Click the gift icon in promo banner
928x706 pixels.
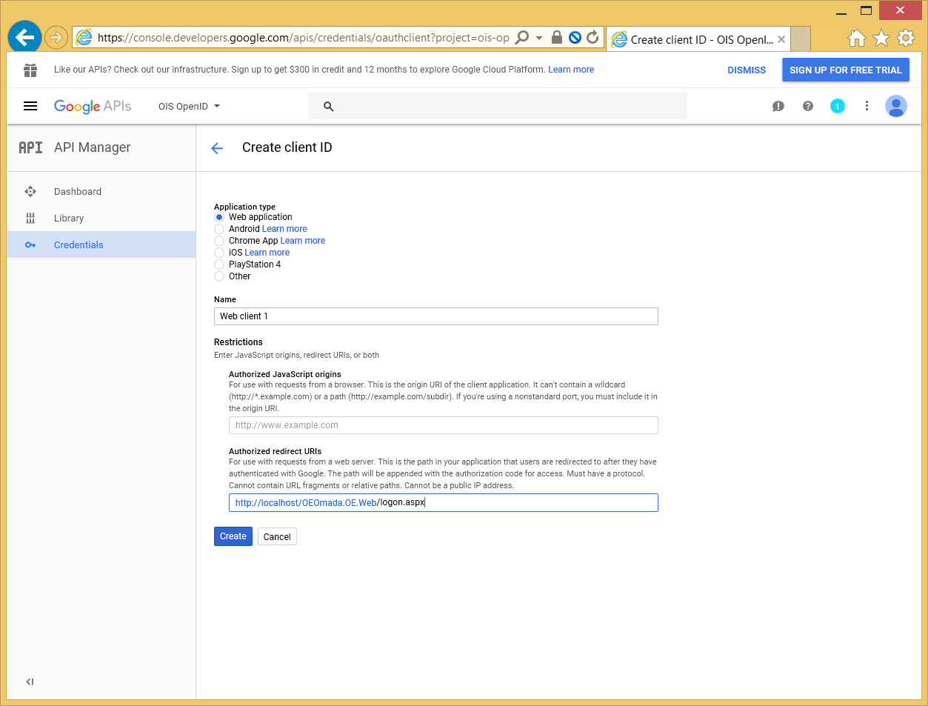point(30,70)
